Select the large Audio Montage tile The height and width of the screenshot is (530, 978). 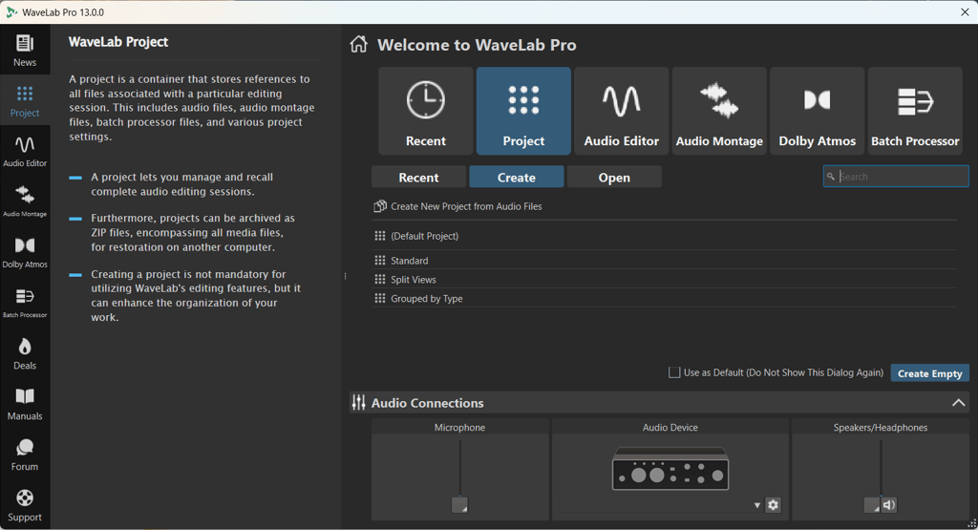click(x=719, y=111)
